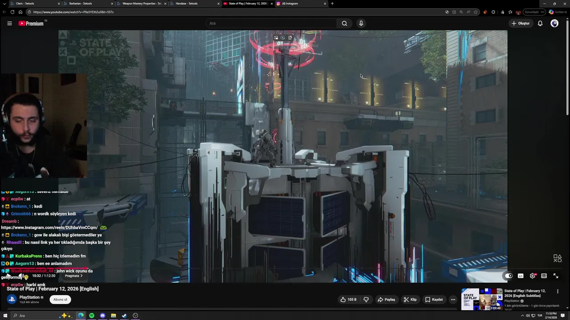Open Windows notification center icon
570x320 pixels.
[563, 316]
